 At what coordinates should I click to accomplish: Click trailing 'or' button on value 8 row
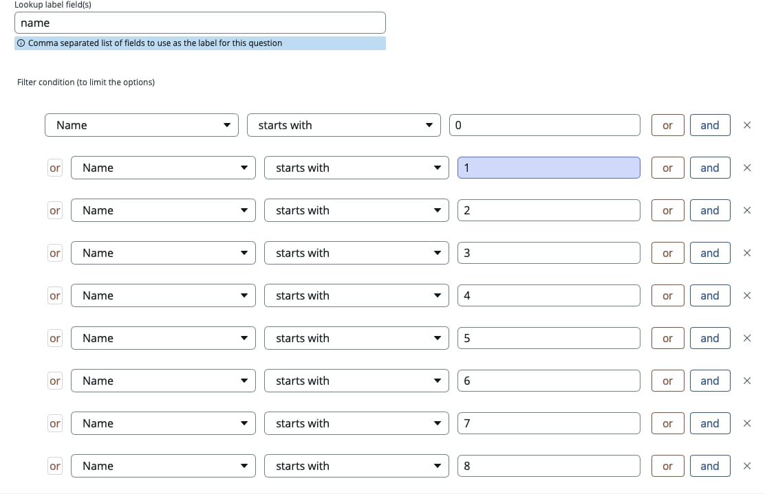pyautogui.click(x=667, y=466)
